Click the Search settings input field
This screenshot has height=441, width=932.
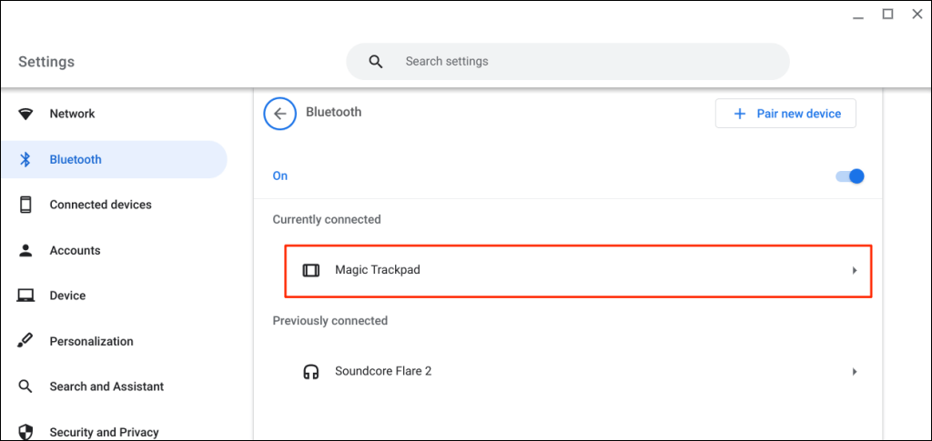click(582, 62)
